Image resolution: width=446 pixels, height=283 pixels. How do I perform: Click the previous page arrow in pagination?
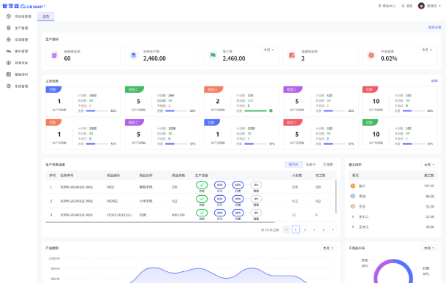pos(287,230)
